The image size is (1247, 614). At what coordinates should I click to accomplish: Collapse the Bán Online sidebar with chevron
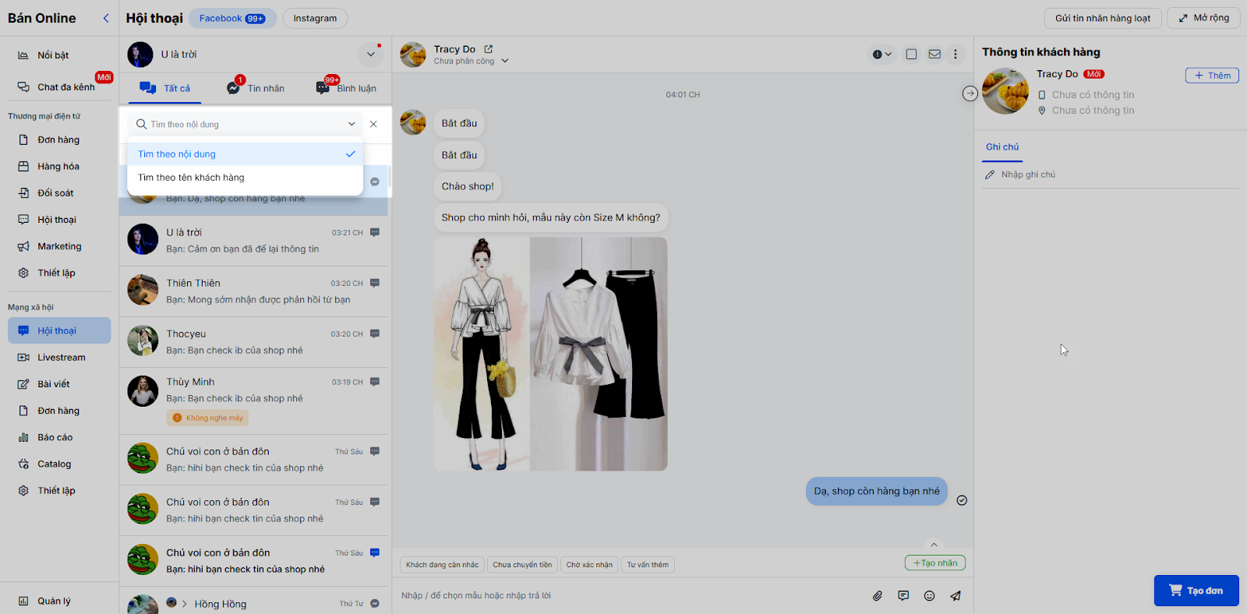tap(106, 18)
